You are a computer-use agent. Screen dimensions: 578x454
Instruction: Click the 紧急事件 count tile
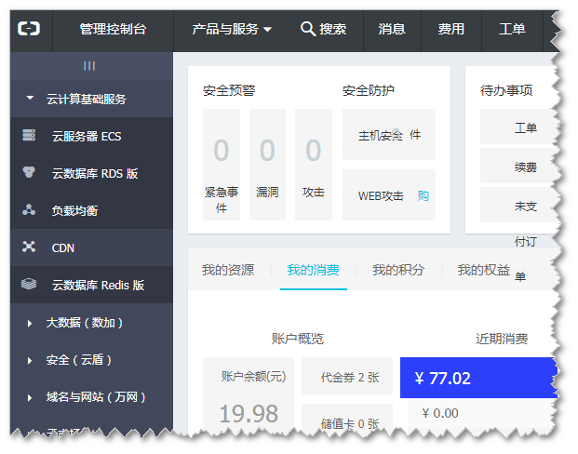[x=221, y=165]
